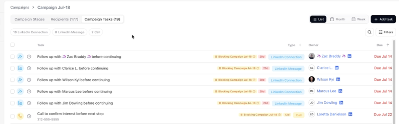
Task: Click the clock icon in Zac Braddy task row
Action: tap(29, 57)
